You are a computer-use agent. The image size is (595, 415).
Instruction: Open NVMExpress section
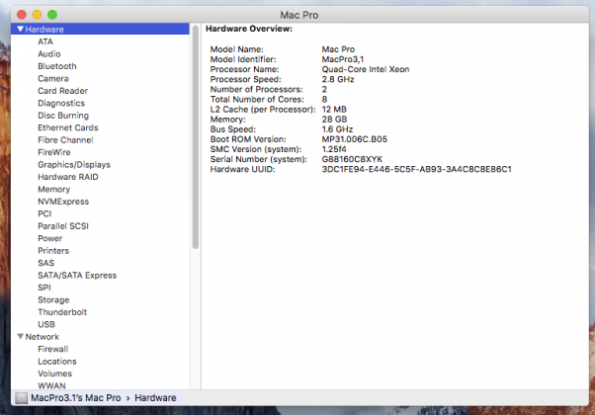click(63, 202)
